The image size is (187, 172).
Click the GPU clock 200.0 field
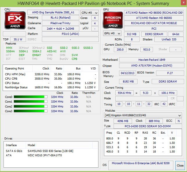(x=120, y=49)
